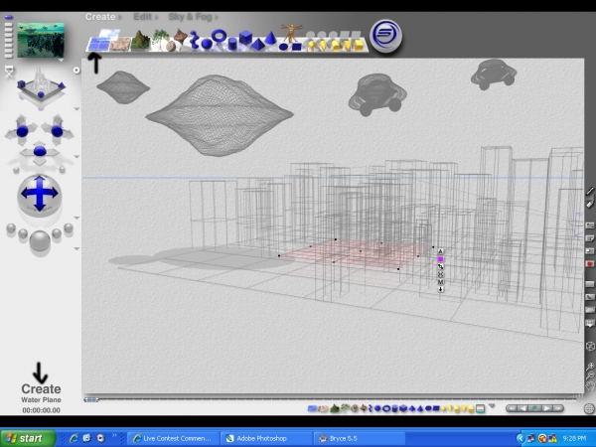Create a yellow radial light
Image resolution: width=596 pixels, height=447 pixels.
click(x=311, y=46)
